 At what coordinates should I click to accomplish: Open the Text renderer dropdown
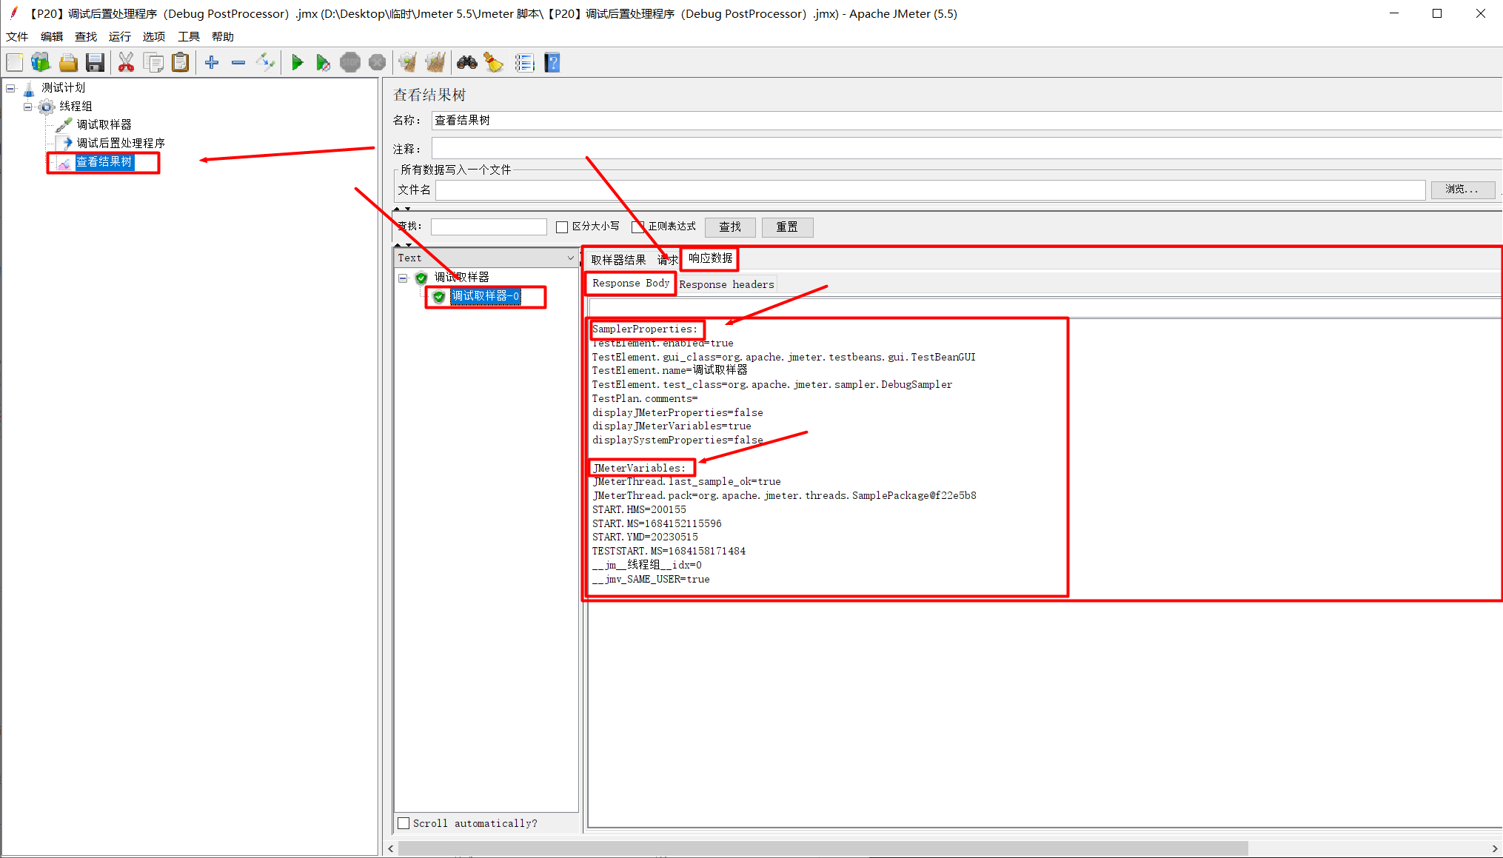486,258
